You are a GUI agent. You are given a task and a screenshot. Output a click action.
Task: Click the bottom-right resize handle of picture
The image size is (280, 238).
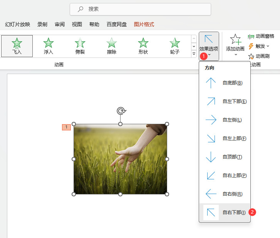tap(167, 194)
